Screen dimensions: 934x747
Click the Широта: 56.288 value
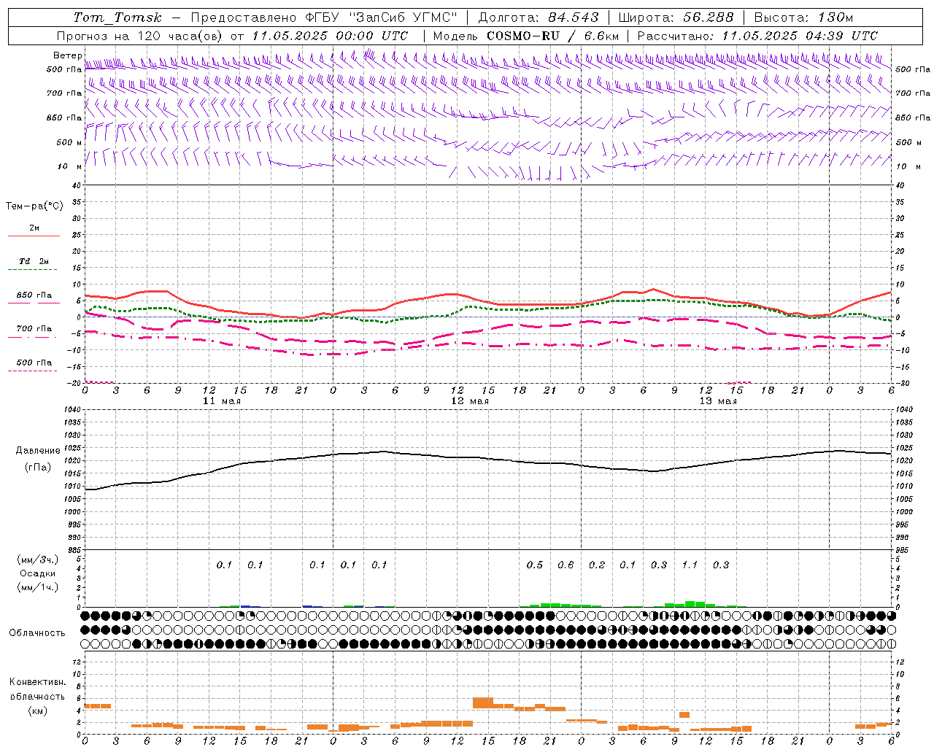click(x=676, y=18)
